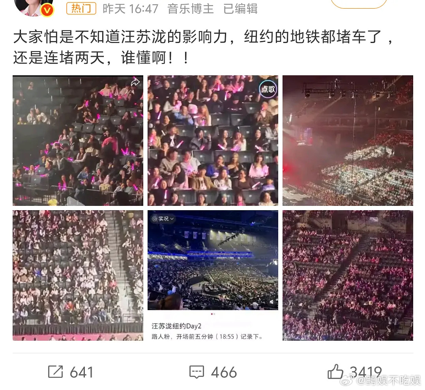Viewport: 425px width, 390px height.
Task: Click the 昨天 16:47 timestamp
Action: (130, 9)
